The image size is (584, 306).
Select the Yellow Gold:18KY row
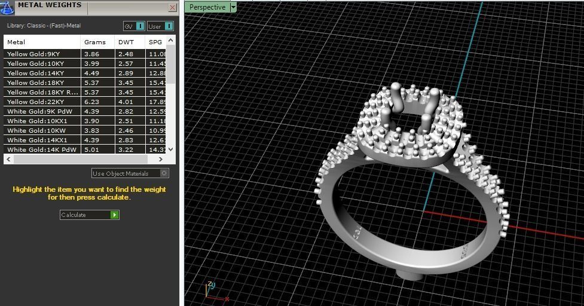85,82
